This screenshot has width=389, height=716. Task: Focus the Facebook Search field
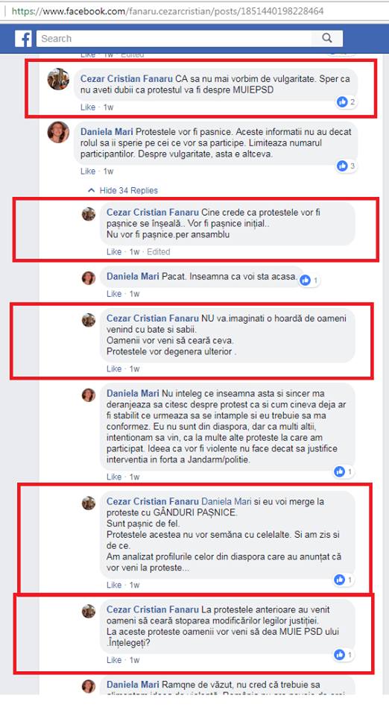174,39
